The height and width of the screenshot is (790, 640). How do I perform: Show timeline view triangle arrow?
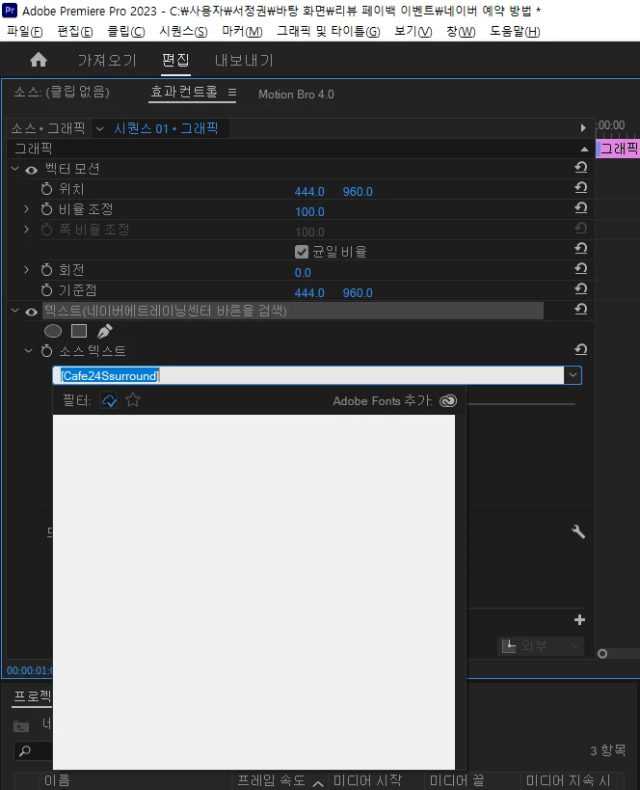(x=583, y=128)
